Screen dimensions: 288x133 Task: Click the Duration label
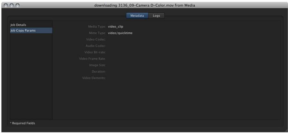[99, 71]
